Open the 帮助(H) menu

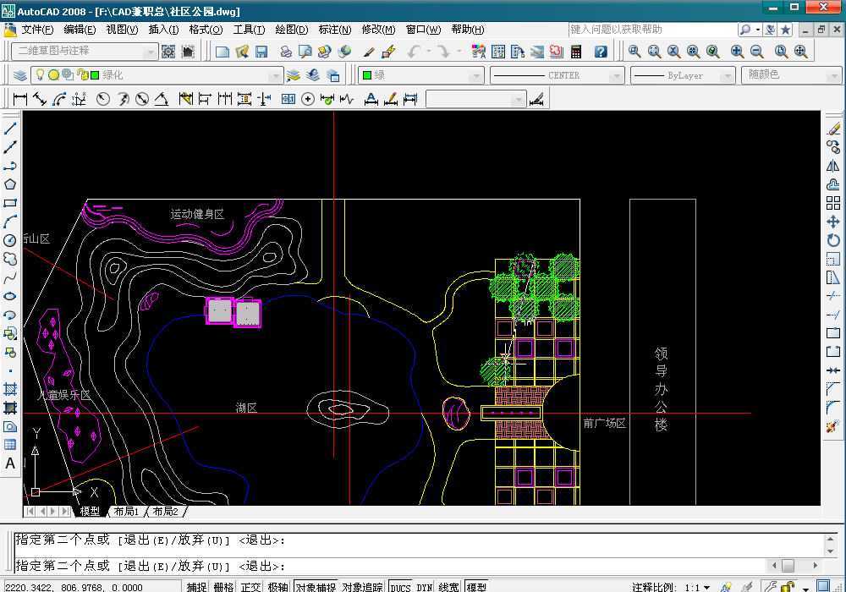[x=468, y=30]
